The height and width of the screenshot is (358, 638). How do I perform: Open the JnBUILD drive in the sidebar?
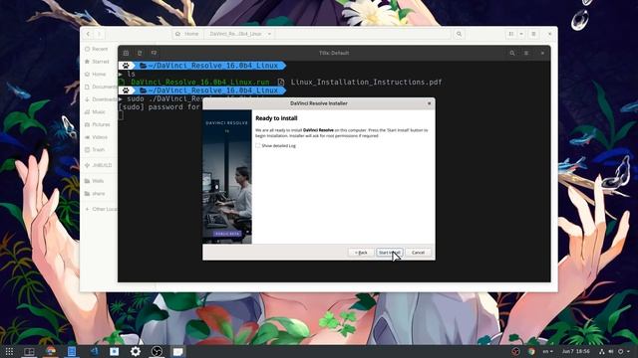[98, 165]
